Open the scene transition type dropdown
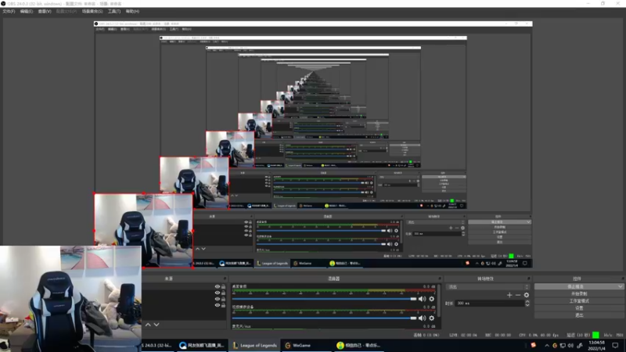This screenshot has height=352, width=626. pos(488,286)
